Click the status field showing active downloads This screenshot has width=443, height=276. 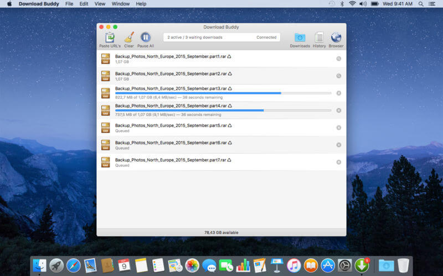[221, 37]
